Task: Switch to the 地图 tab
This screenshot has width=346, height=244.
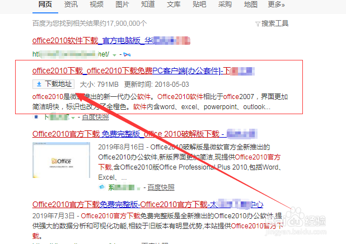Action: (251, 4)
